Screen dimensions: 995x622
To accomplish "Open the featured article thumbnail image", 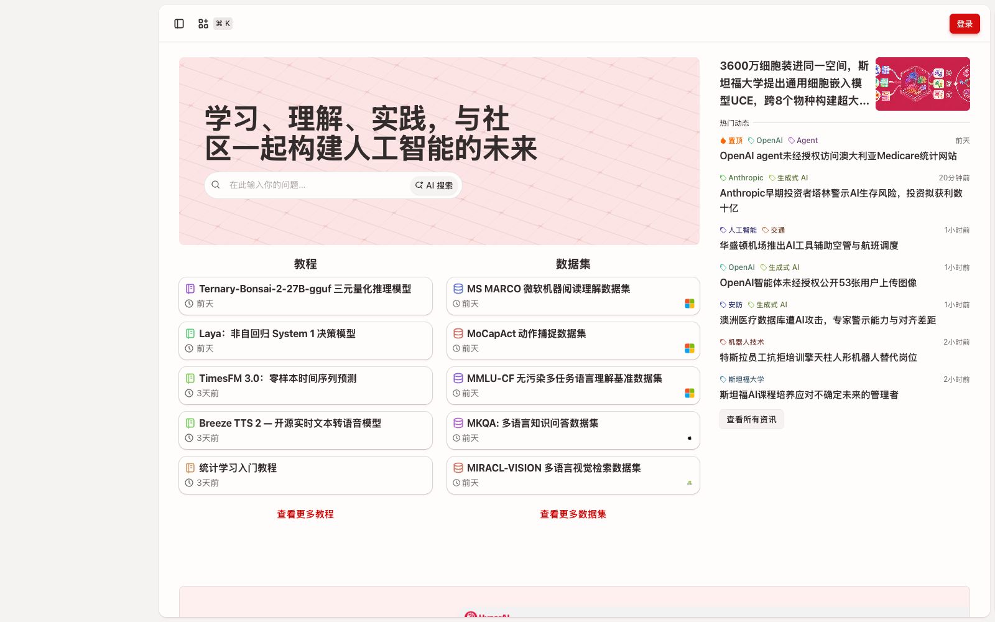I will click(923, 84).
